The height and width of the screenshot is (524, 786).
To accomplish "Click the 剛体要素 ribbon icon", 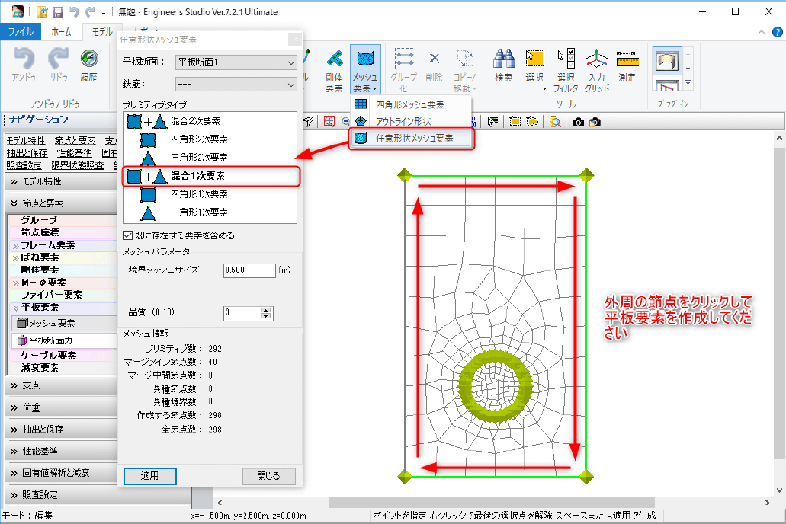I will pos(334,69).
